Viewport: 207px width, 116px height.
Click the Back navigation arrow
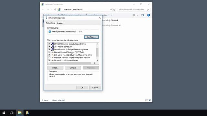click(43, 10)
